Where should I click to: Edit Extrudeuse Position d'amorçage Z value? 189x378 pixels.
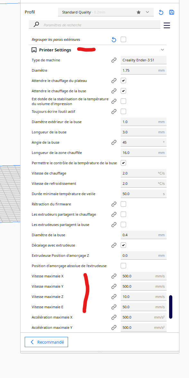(143, 256)
